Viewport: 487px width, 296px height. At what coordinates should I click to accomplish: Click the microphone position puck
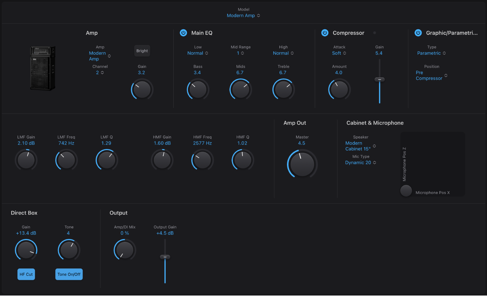[x=406, y=191]
